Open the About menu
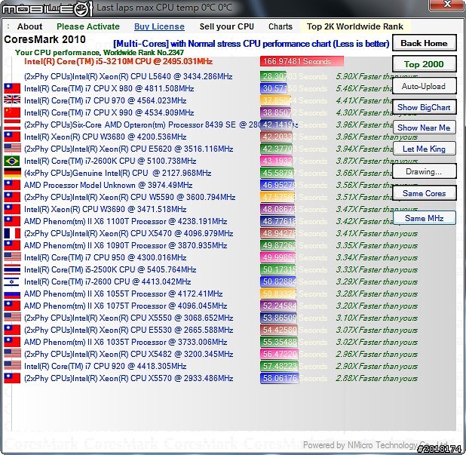This screenshot has width=466, height=455. (30, 26)
